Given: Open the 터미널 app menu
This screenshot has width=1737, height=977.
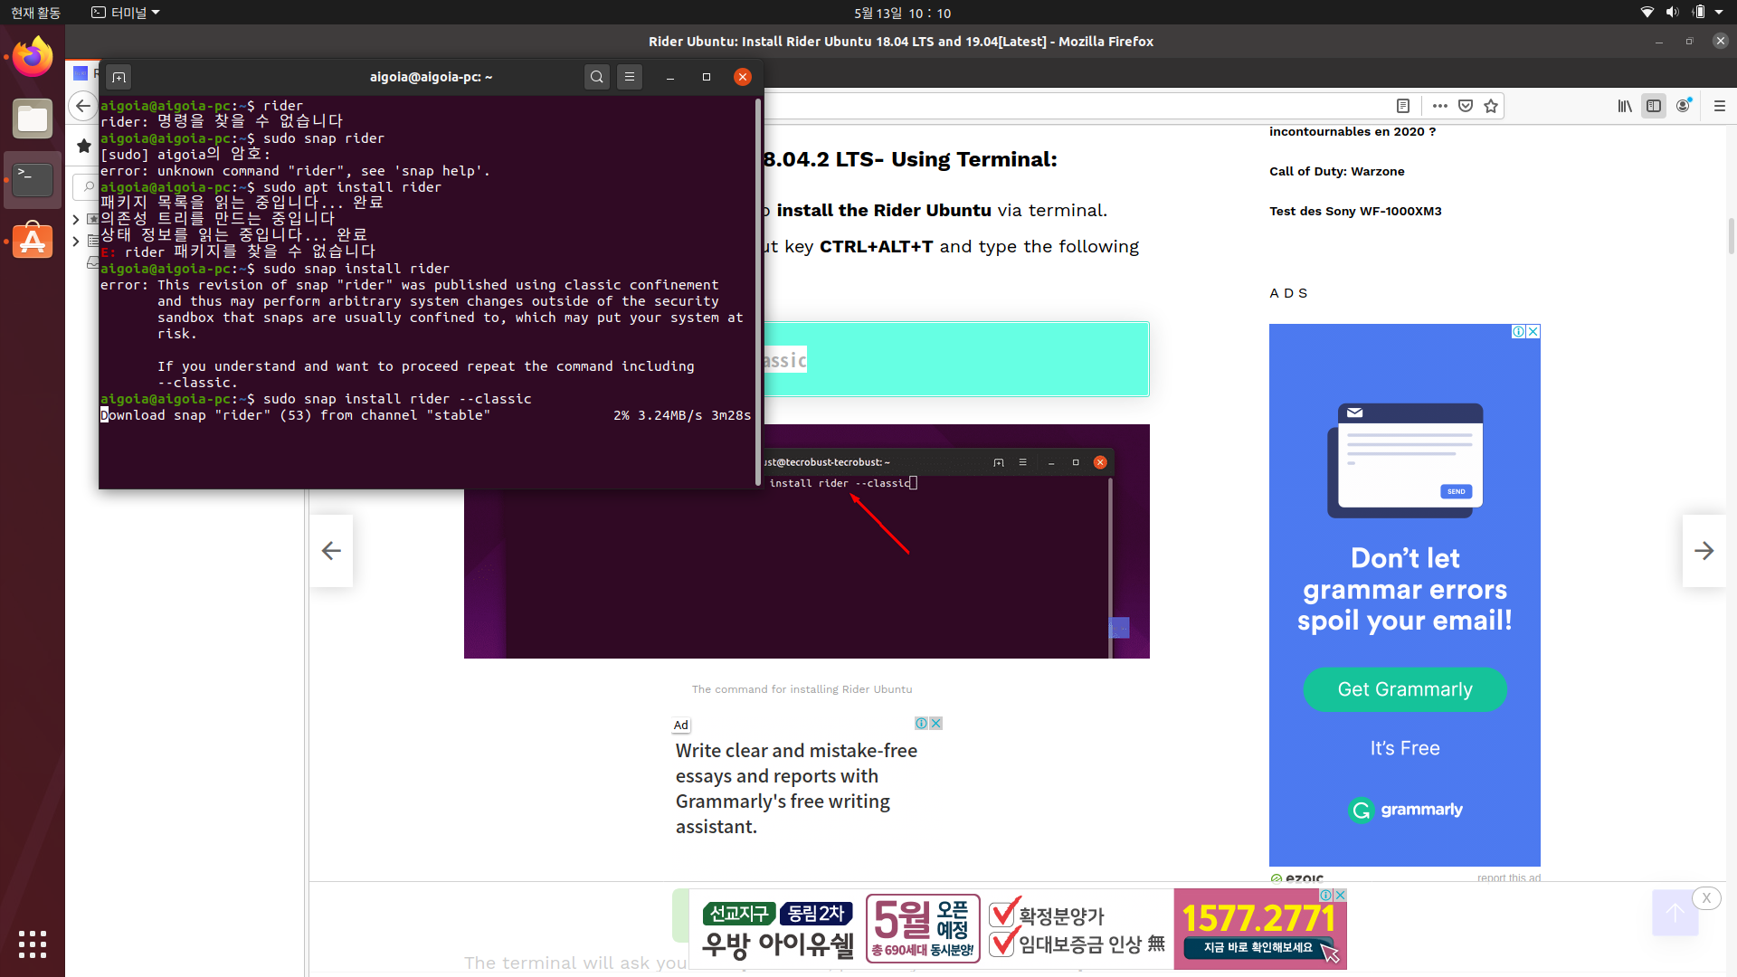Looking at the screenshot, I should coord(125,13).
